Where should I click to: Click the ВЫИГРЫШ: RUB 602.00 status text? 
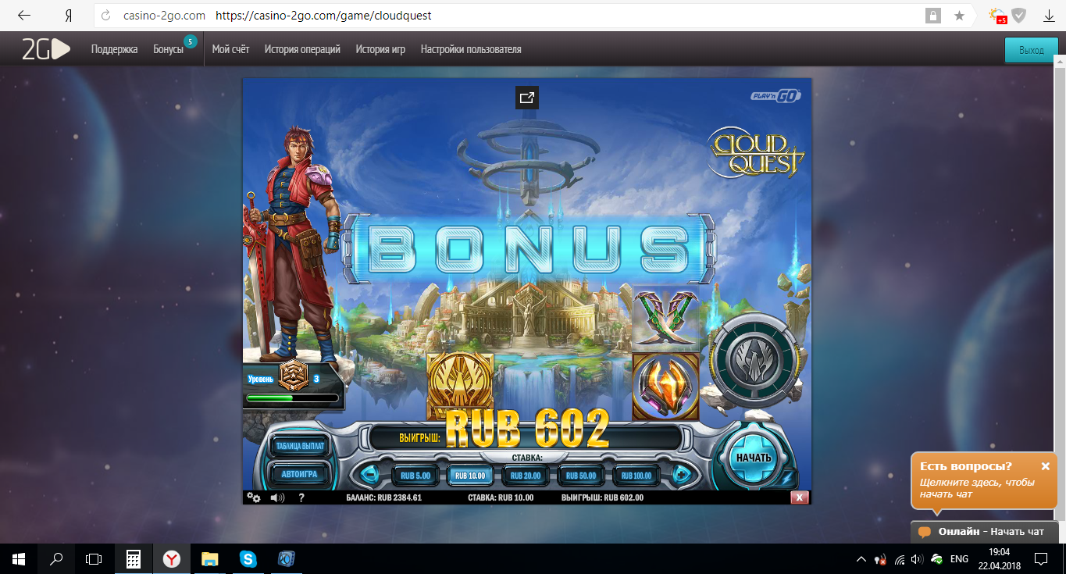pyautogui.click(x=601, y=497)
